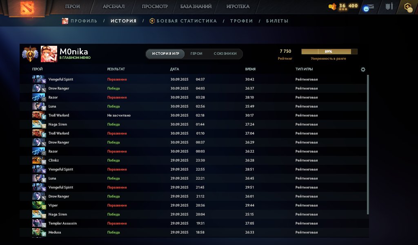Switch to the Союзники view toggle
The width and height of the screenshot is (418, 245).
click(x=225, y=54)
